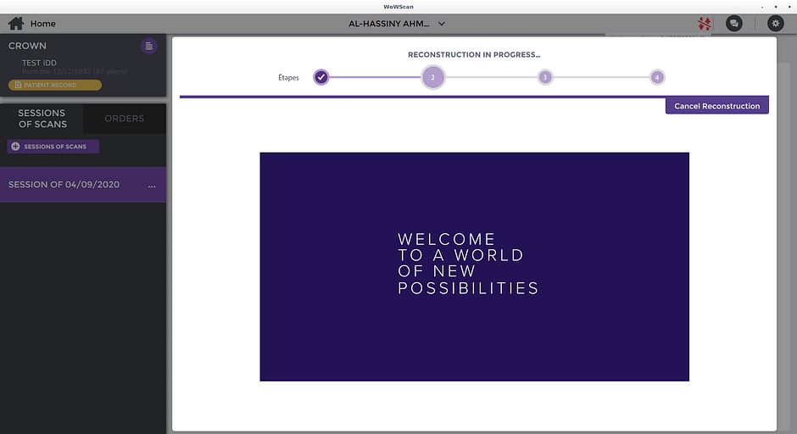Select the Sessions of Scans tab
The width and height of the screenshot is (797, 434).
click(42, 119)
